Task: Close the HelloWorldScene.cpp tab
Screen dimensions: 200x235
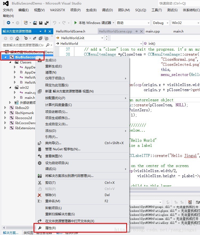Action: tap(141, 31)
